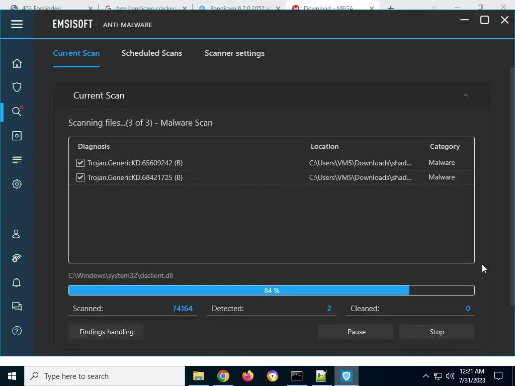Open the remote management signal icon
The height and width of the screenshot is (386, 515).
point(17,258)
